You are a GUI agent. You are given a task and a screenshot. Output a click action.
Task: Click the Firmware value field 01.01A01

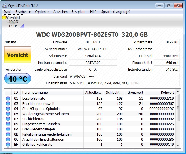click(x=93, y=42)
